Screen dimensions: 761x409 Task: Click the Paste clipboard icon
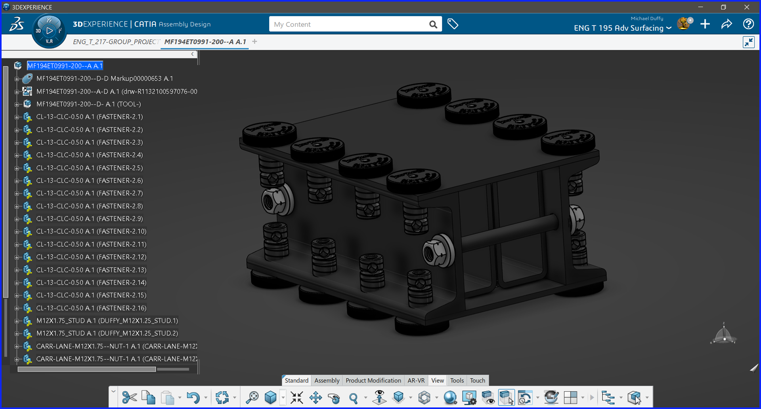pyautogui.click(x=168, y=398)
